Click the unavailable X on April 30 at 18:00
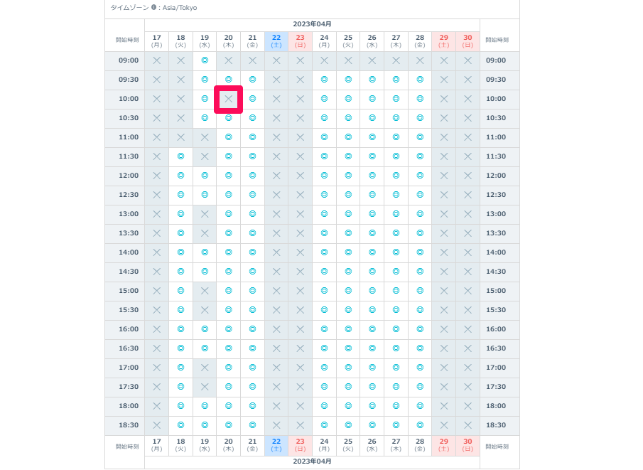 (468, 406)
